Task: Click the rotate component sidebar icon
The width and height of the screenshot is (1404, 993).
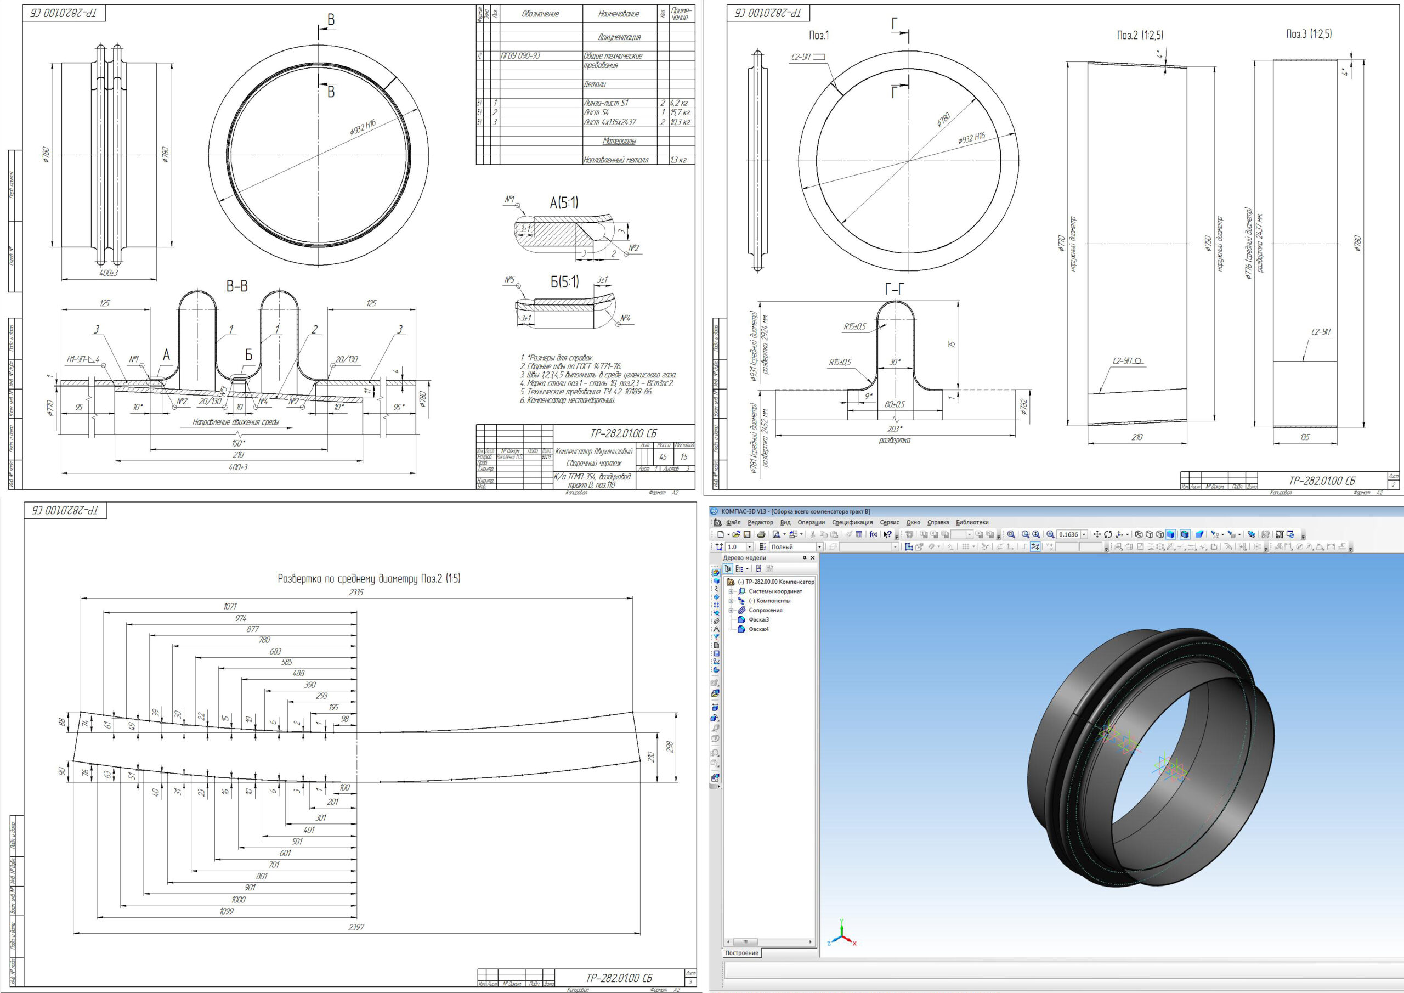Action: 716,718
